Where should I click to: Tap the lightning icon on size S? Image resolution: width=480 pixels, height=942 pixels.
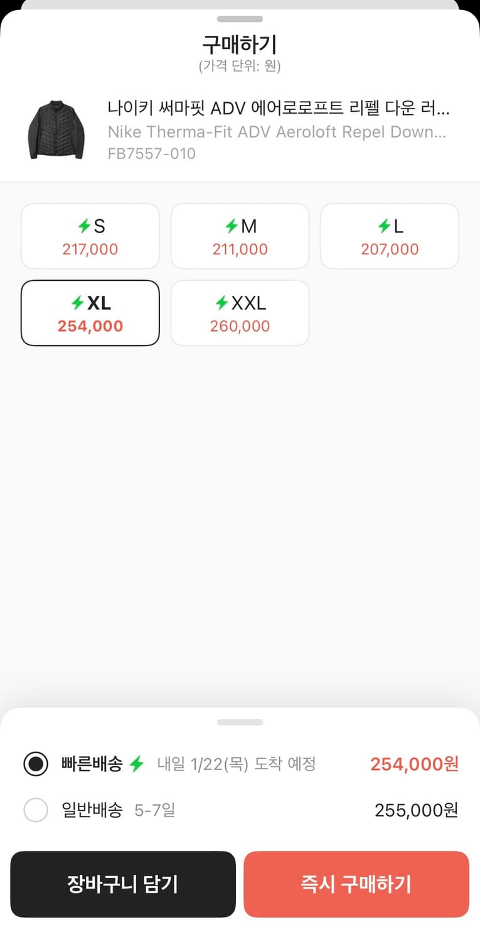(84, 226)
